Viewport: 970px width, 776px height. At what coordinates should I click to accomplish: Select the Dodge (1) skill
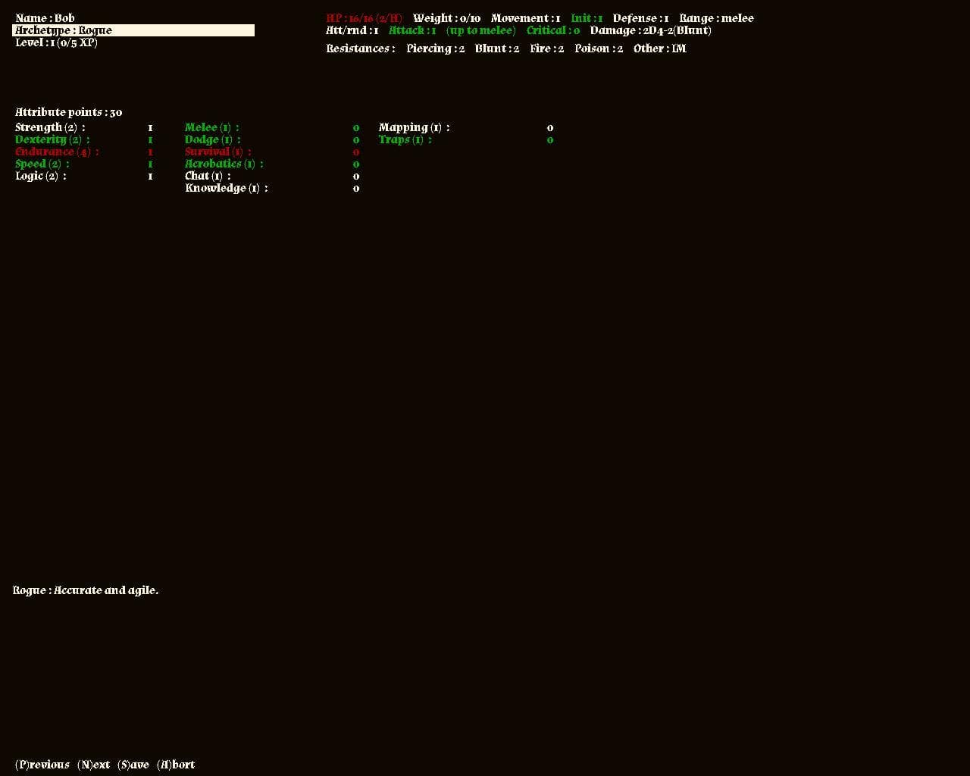point(213,139)
